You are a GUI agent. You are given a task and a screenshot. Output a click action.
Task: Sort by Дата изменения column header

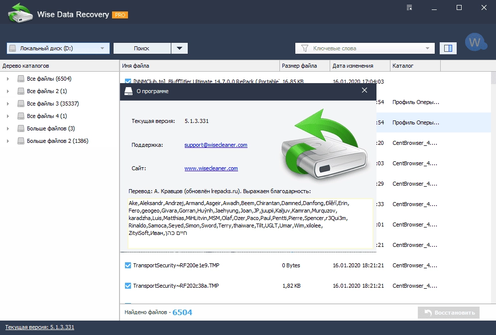[360, 66]
